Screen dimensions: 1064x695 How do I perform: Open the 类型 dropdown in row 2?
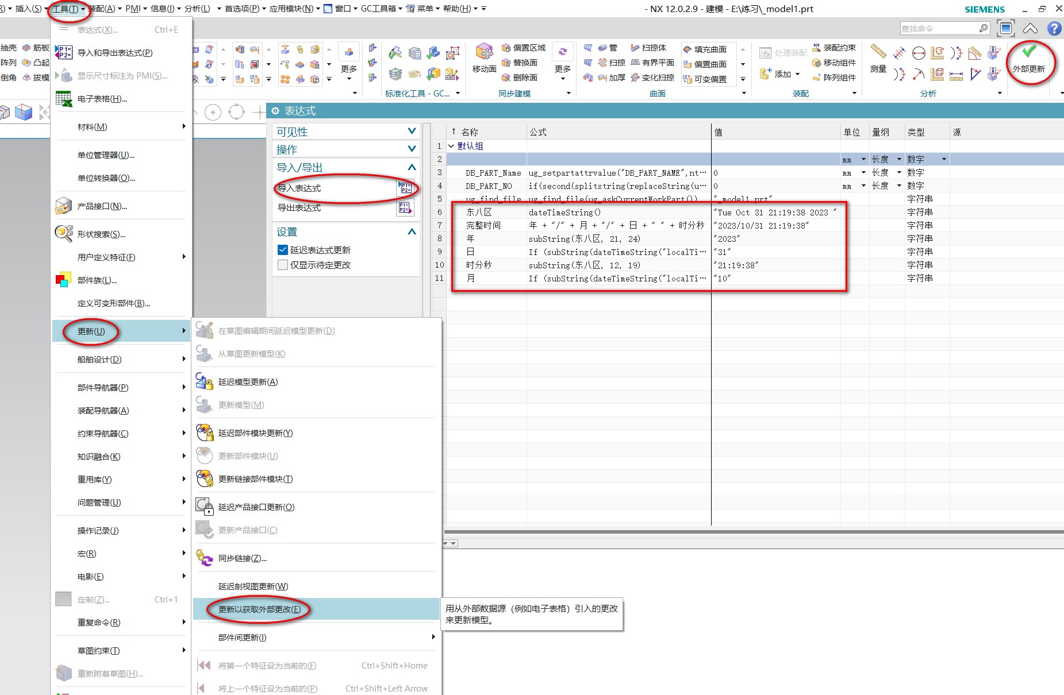click(x=944, y=159)
